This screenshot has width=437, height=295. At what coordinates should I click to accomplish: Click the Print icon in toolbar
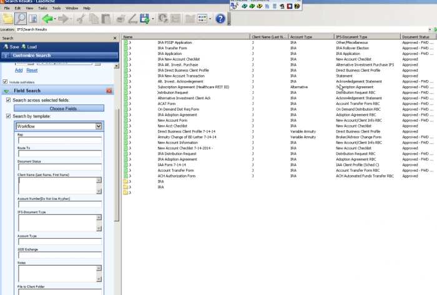(120, 19)
